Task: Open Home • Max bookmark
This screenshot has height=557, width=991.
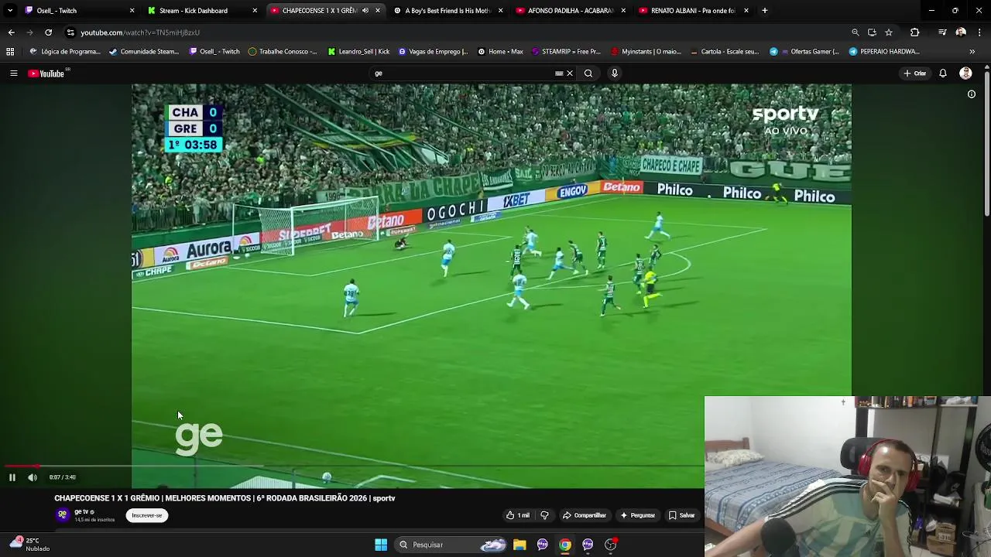Action: coord(501,52)
